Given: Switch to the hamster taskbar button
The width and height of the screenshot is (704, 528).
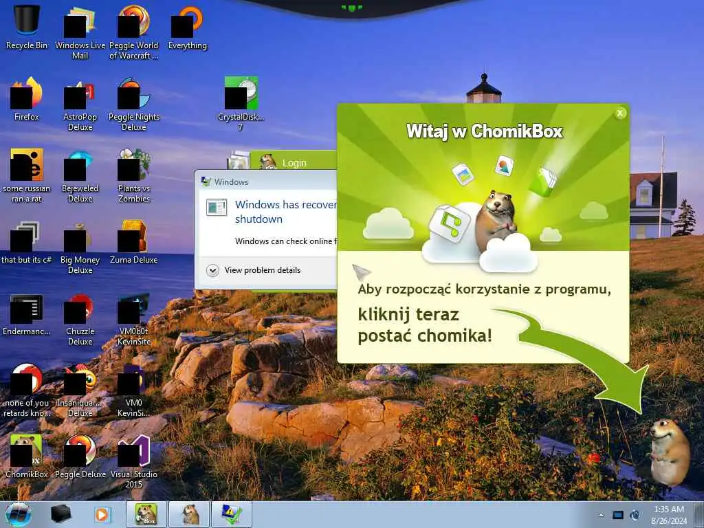Looking at the screenshot, I should 190,514.
